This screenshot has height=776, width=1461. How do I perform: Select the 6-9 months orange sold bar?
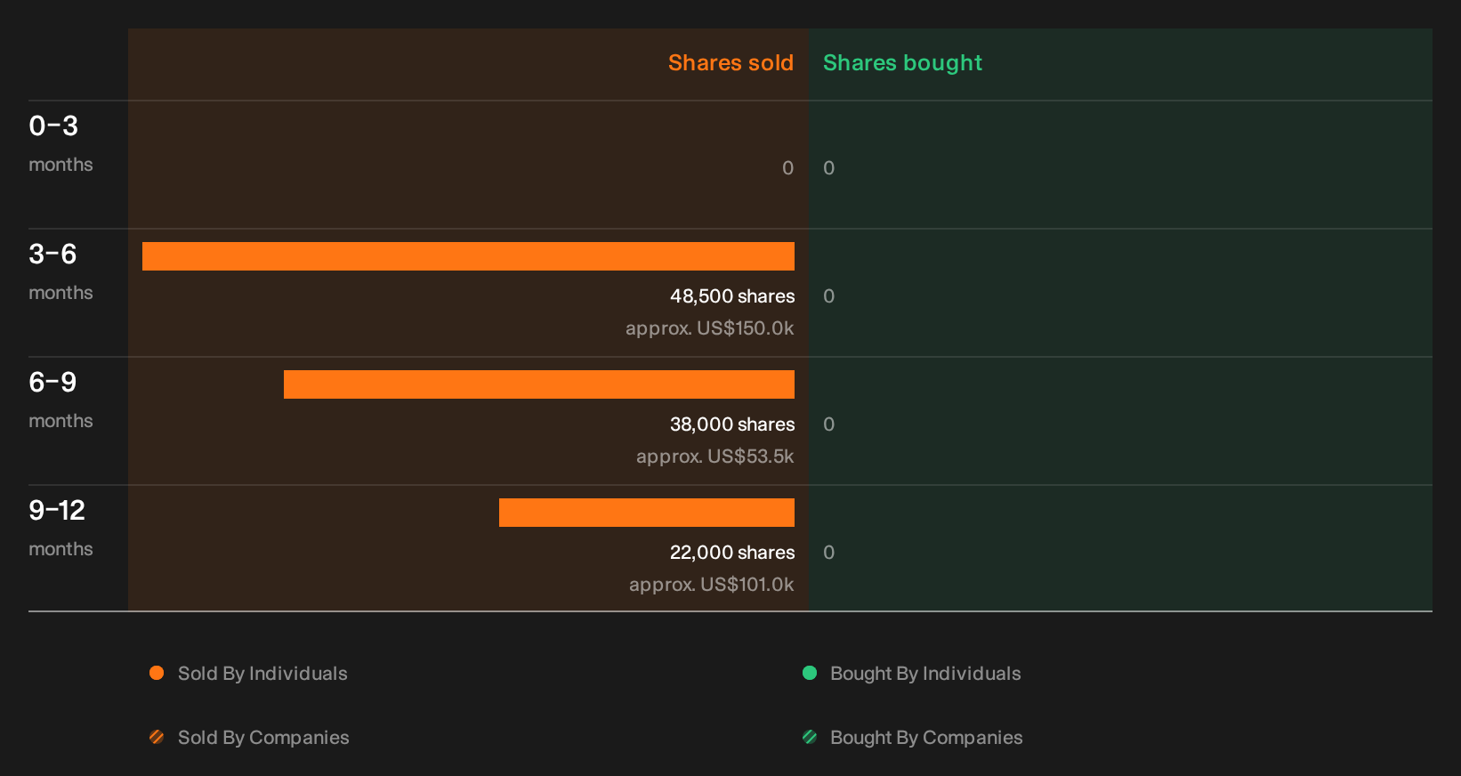(539, 384)
